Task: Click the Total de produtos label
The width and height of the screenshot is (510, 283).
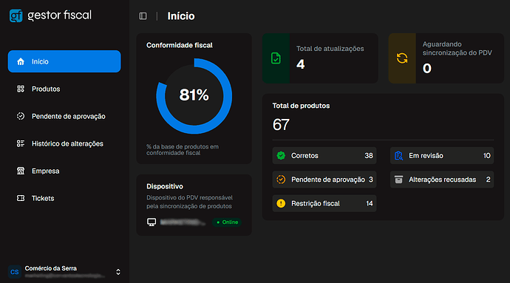Action: 301,106
